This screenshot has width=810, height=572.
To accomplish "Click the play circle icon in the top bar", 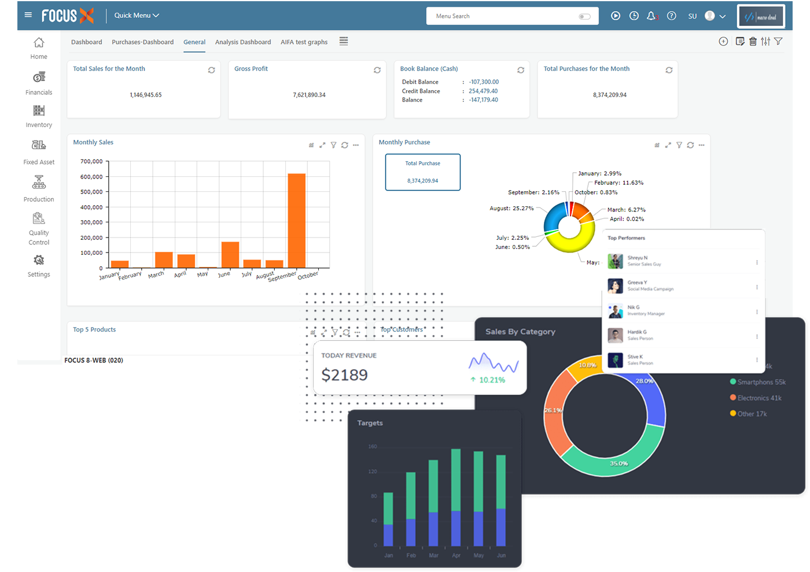I will [x=616, y=16].
